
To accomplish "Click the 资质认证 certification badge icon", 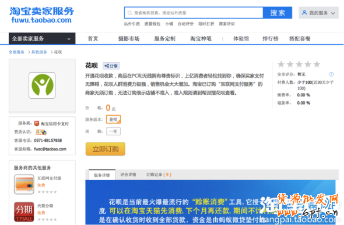I will click(x=41, y=132).
